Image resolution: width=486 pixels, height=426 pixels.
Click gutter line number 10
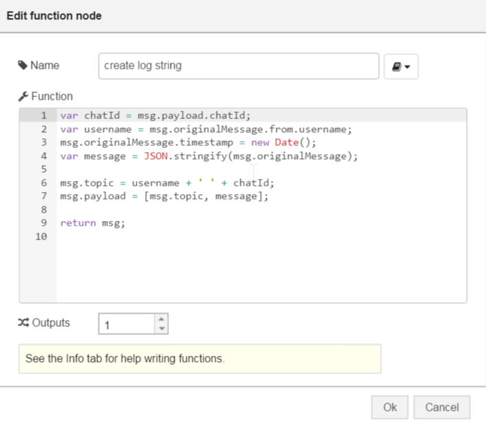tap(41, 237)
